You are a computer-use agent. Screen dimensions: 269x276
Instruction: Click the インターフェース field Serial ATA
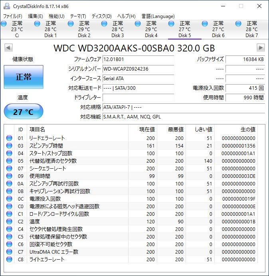coord(138,78)
